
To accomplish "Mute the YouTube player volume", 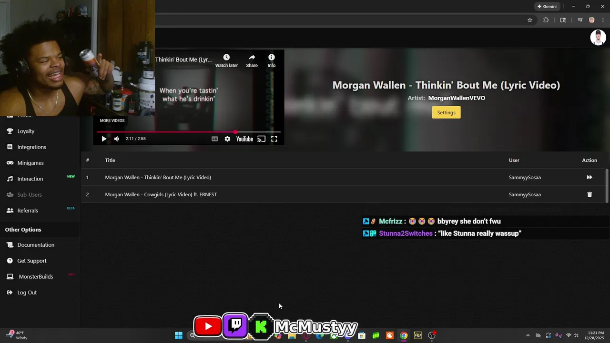I will coord(117,139).
